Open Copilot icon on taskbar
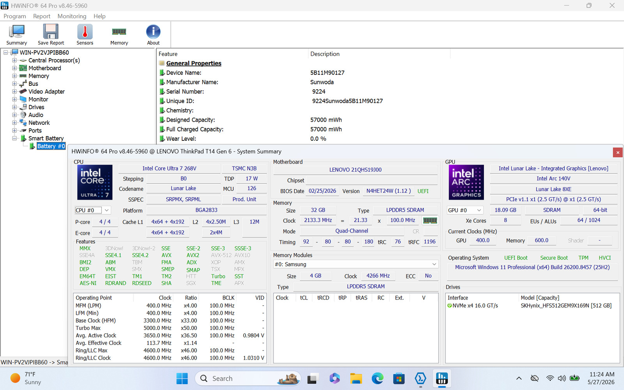This screenshot has width=624, height=390. point(334,378)
